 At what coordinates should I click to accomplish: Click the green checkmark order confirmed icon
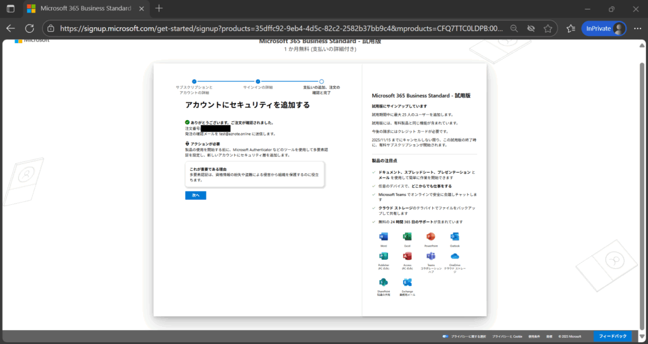click(x=187, y=123)
